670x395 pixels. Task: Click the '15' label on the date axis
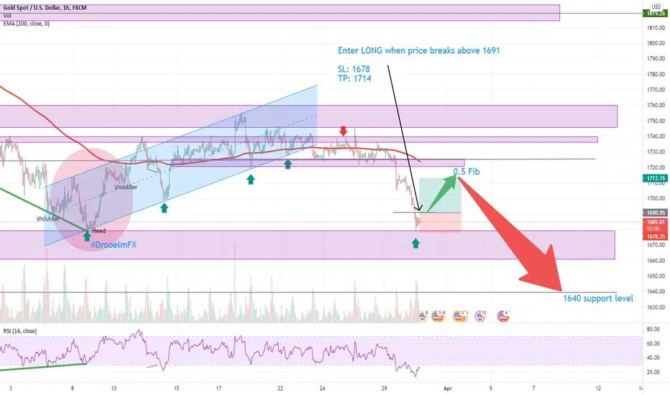point(176,388)
